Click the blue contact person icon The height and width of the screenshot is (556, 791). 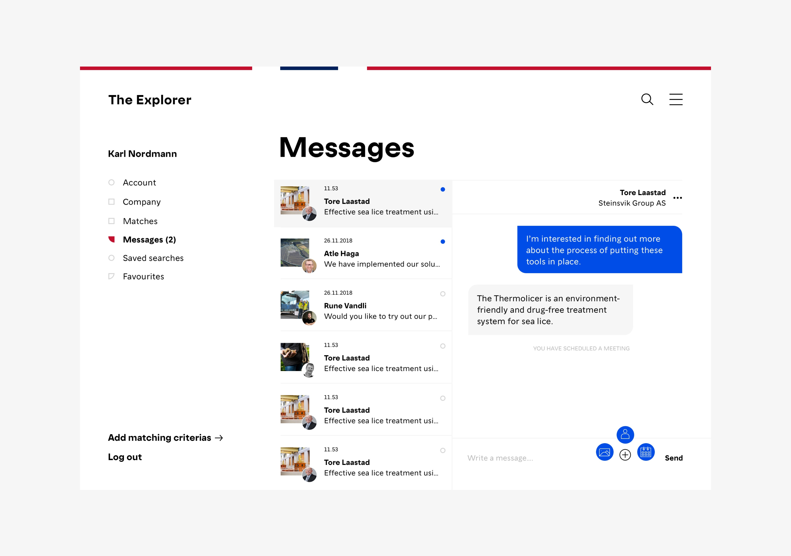[x=625, y=434]
